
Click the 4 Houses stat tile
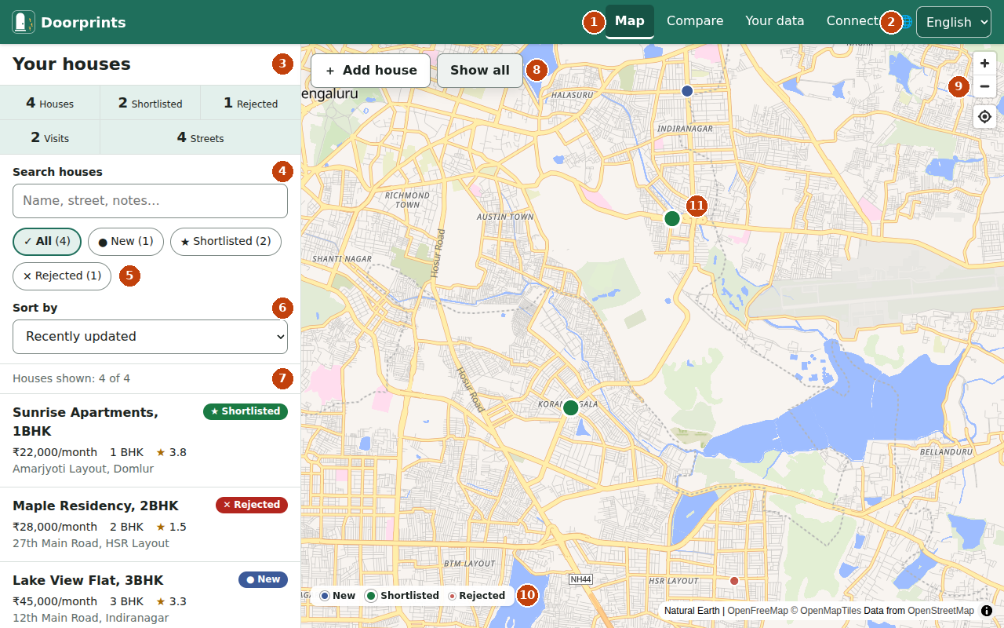50,103
